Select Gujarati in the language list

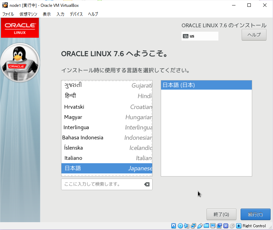click(x=107, y=86)
